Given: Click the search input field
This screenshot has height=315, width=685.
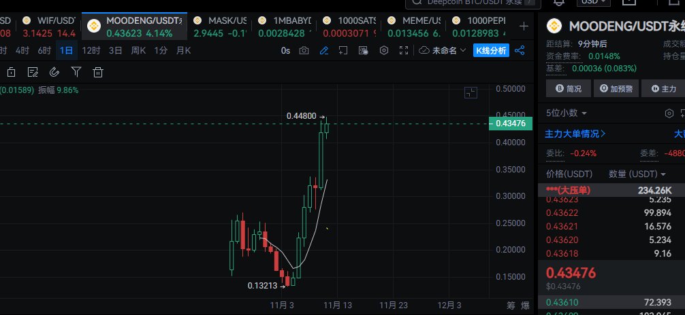Looking at the screenshot, I should tap(473, 2).
